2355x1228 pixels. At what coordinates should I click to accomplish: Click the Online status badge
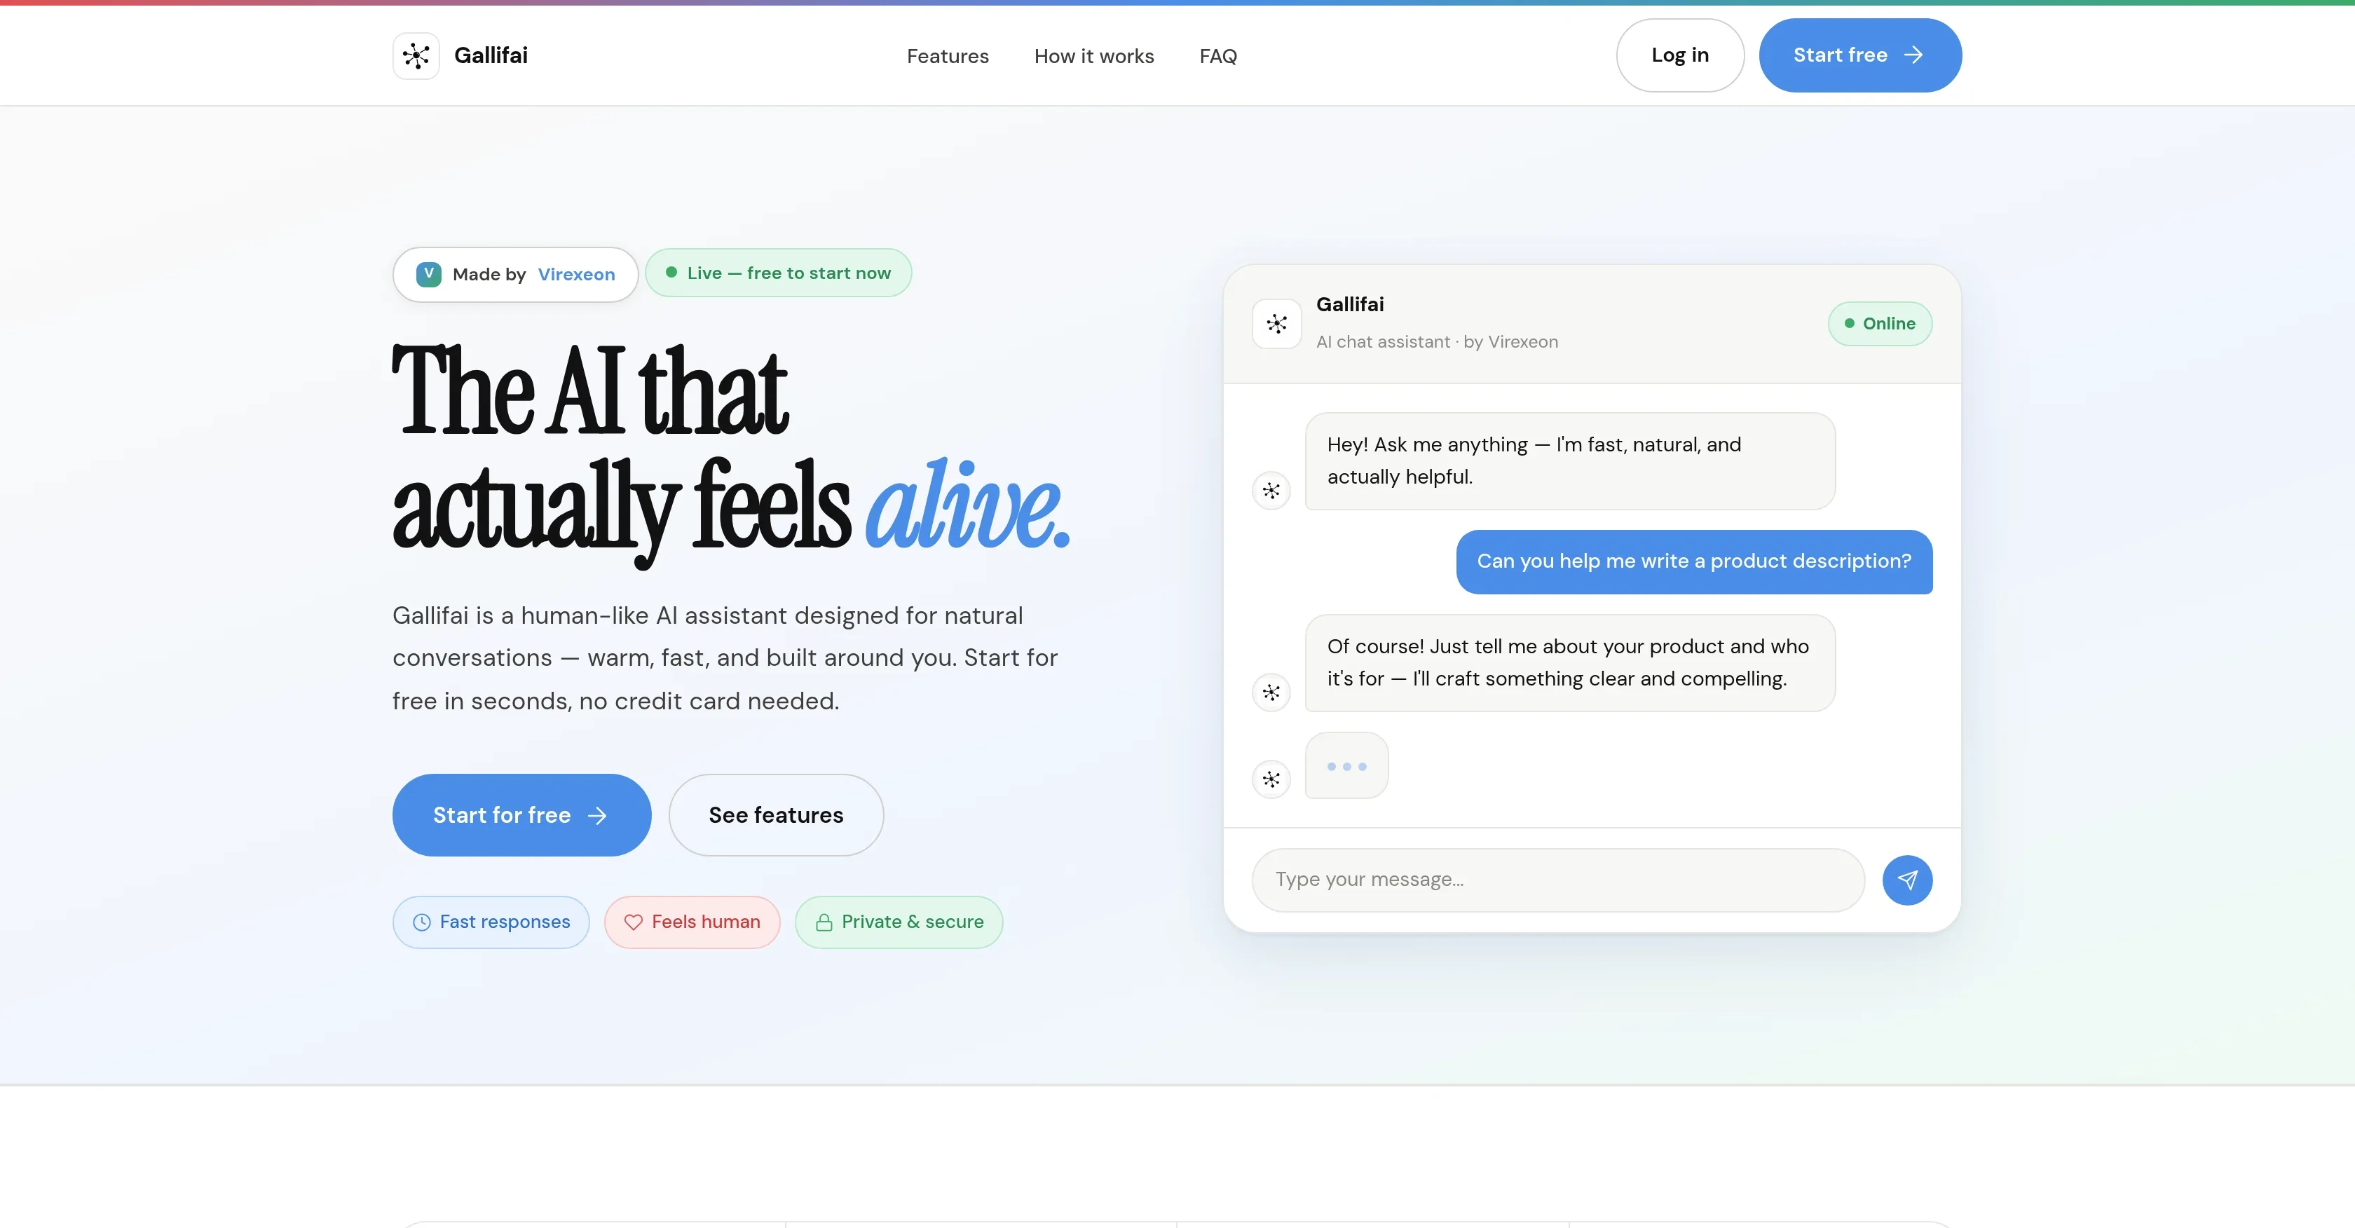pyautogui.click(x=1880, y=324)
